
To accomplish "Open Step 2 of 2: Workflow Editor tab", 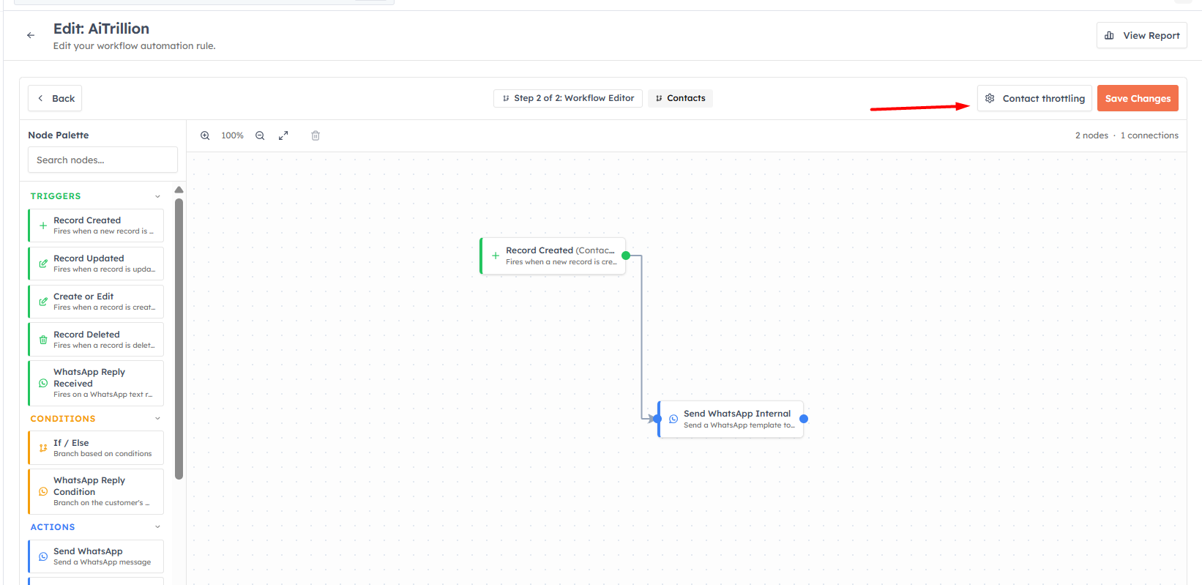I will point(568,98).
